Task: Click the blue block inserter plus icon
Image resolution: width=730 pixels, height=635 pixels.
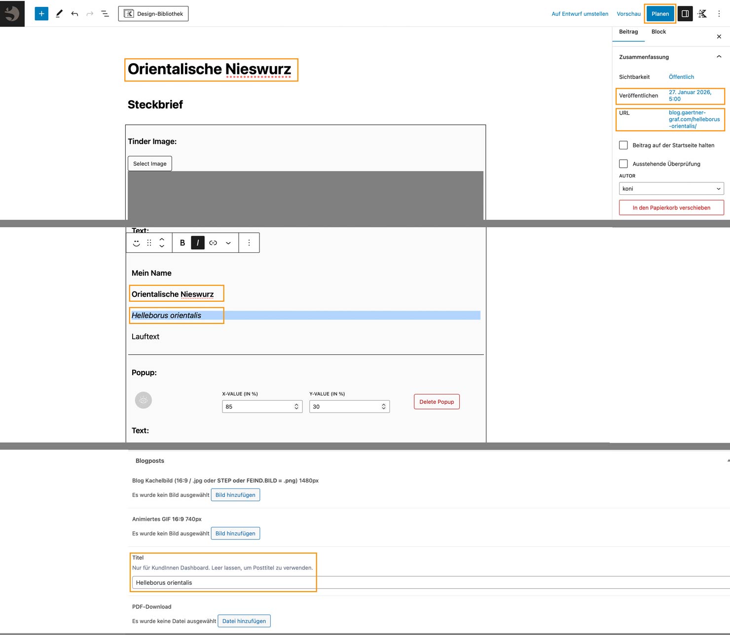Action: [41, 14]
